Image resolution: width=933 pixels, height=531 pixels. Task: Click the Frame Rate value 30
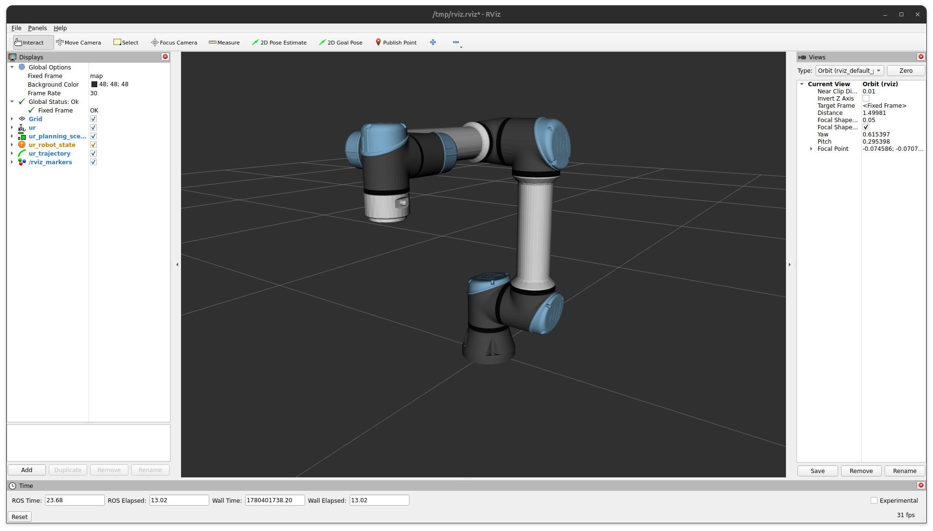click(x=93, y=93)
